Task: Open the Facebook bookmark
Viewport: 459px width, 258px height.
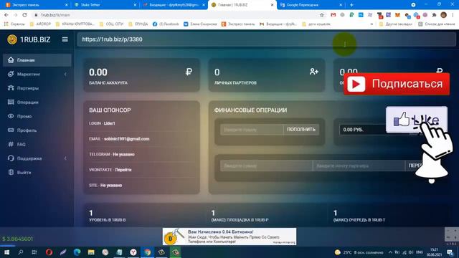Action: coord(166,24)
